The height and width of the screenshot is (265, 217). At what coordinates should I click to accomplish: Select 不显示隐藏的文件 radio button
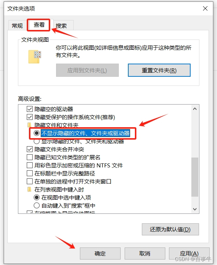pyautogui.click(x=37, y=133)
